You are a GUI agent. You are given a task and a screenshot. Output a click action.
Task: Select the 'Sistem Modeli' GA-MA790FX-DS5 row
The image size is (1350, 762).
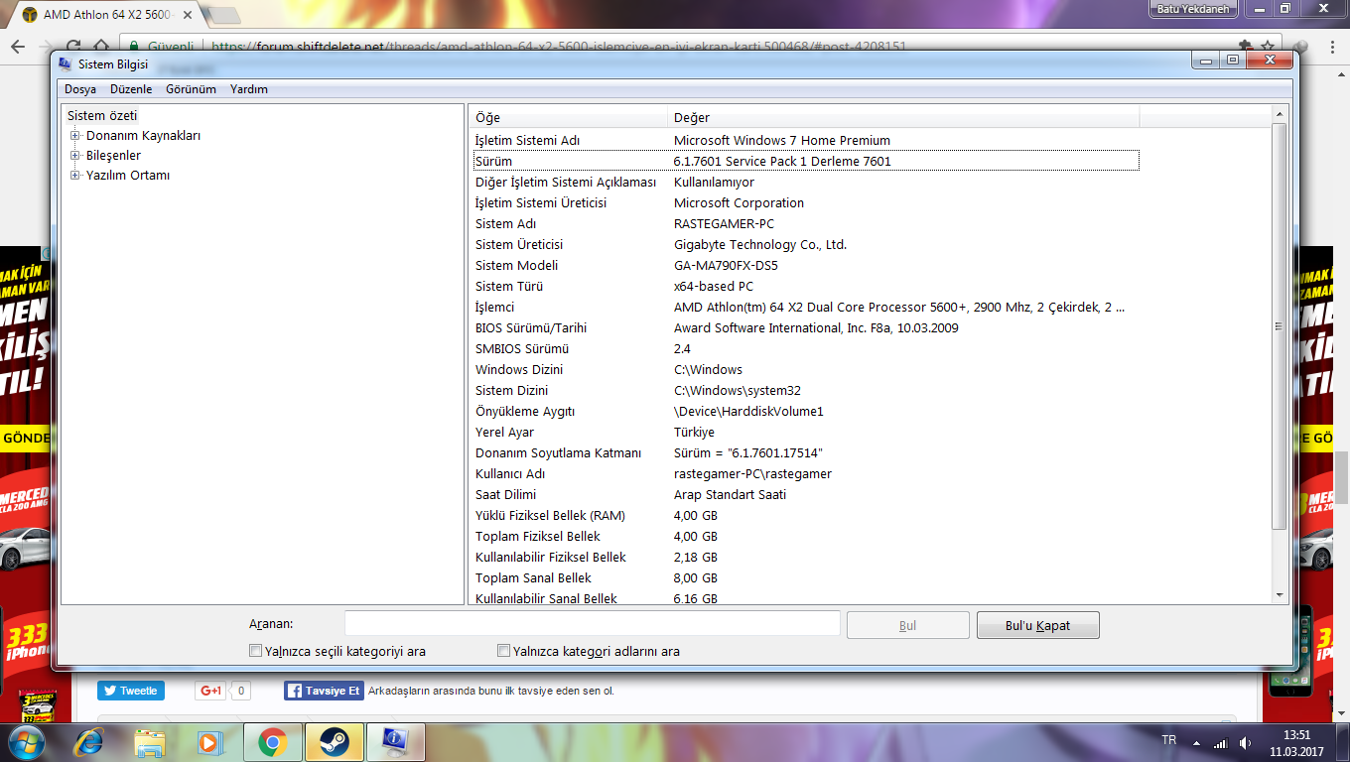[x=805, y=266]
